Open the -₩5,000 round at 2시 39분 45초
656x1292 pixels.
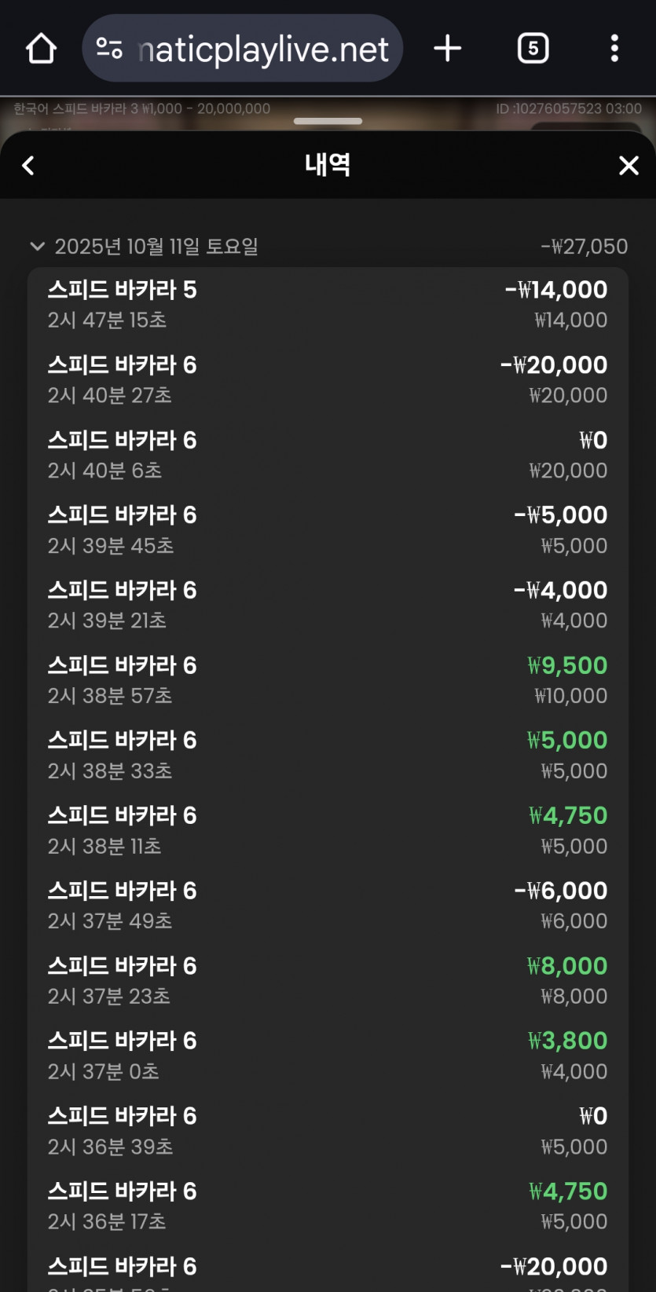pyautogui.click(x=328, y=529)
